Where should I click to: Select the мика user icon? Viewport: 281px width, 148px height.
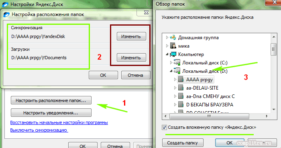point(173,46)
